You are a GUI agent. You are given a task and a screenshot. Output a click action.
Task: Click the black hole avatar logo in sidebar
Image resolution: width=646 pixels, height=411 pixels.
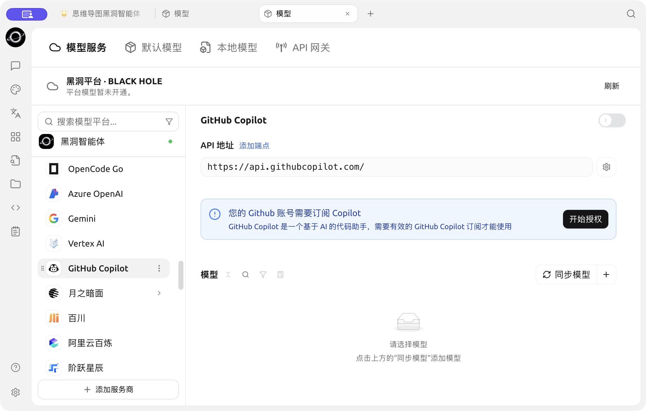click(x=16, y=37)
